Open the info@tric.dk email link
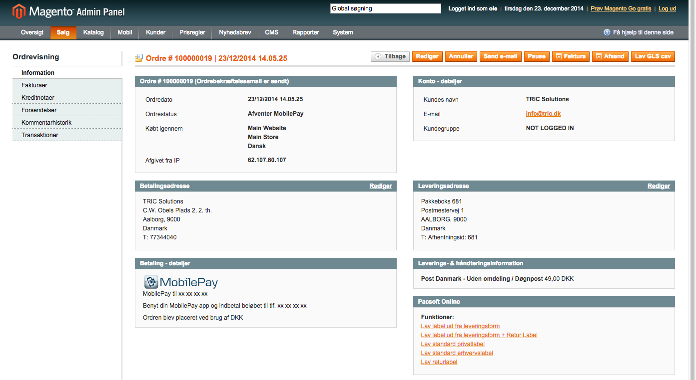Image resolution: width=696 pixels, height=380 pixels. click(x=543, y=114)
